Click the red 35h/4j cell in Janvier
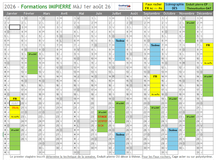Viewport: 217px width, 160px height. click(x=15, y=108)
